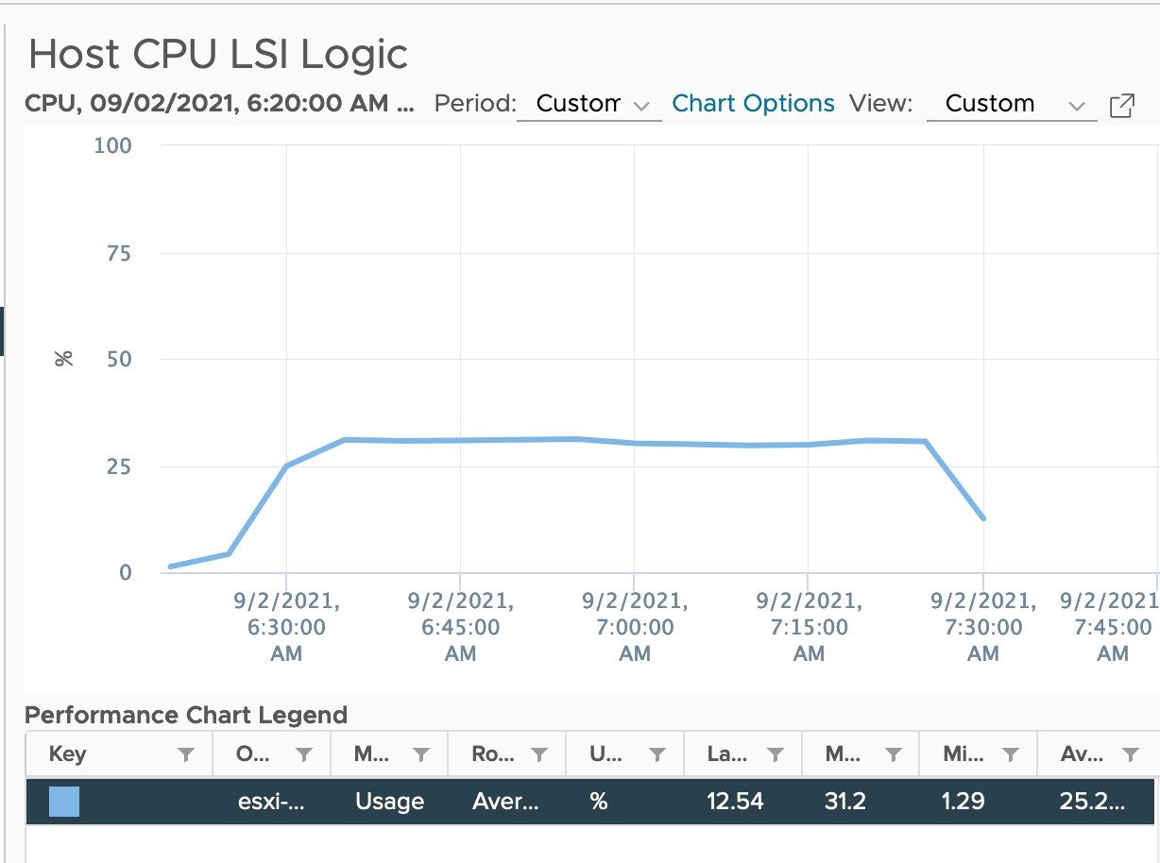1160x863 pixels.
Task: Filter the Maximum column
Action: pos(894,753)
